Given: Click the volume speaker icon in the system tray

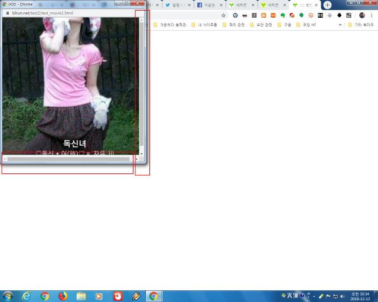Looking at the screenshot, I should point(343,296).
